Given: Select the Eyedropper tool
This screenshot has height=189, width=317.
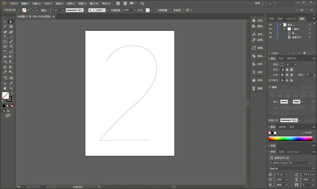Looking at the screenshot, I should 5,72.
